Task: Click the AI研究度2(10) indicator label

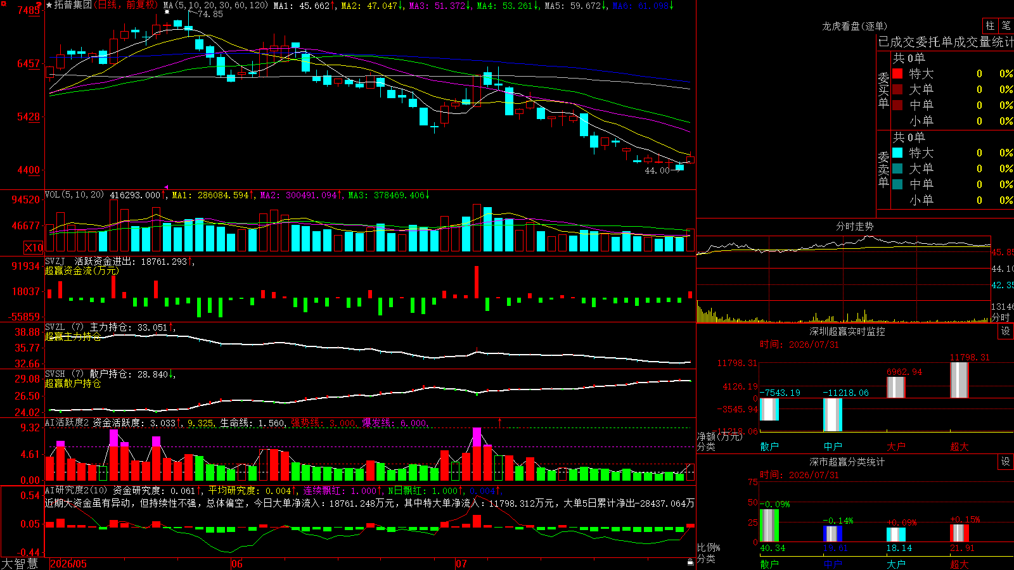Action: click(x=76, y=490)
